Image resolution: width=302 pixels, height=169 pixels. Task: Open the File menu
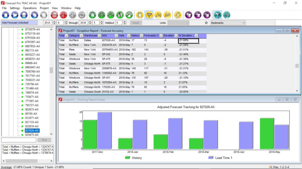[x=4, y=8]
